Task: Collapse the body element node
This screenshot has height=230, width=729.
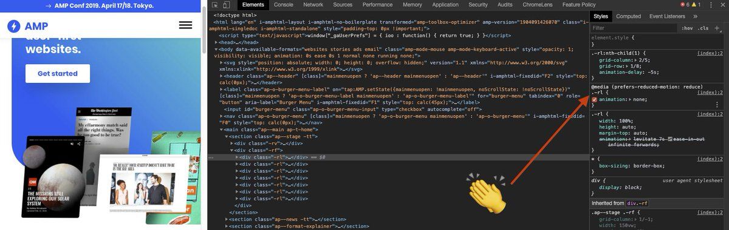Action: pos(216,49)
